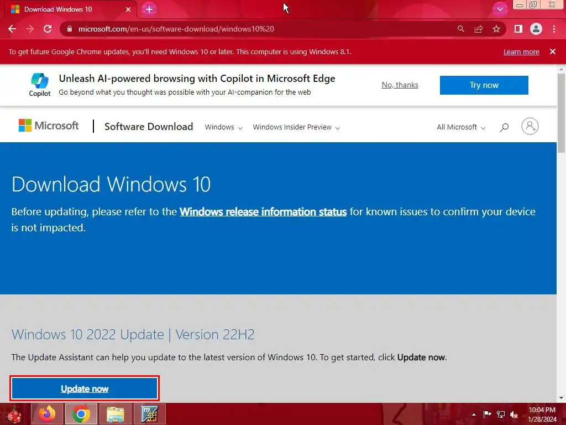Click the Update now button
566x425 pixels.
85,389
